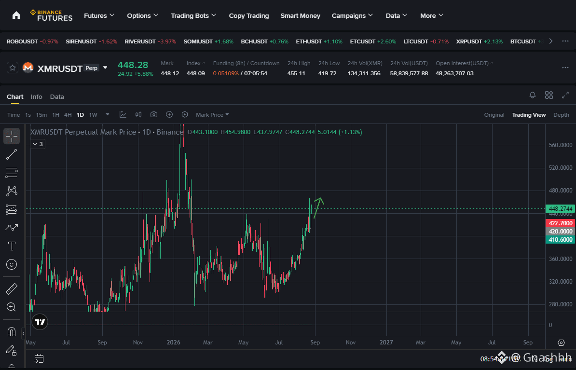Switch to the Info tab
The height and width of the screenshot is (370, 576).
(x=36, y=96)
